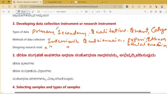The width and height of the screenshot is (167, 94).
Task: Switch to the Research Aptitude Complete Notes tab
Action: 27,2
